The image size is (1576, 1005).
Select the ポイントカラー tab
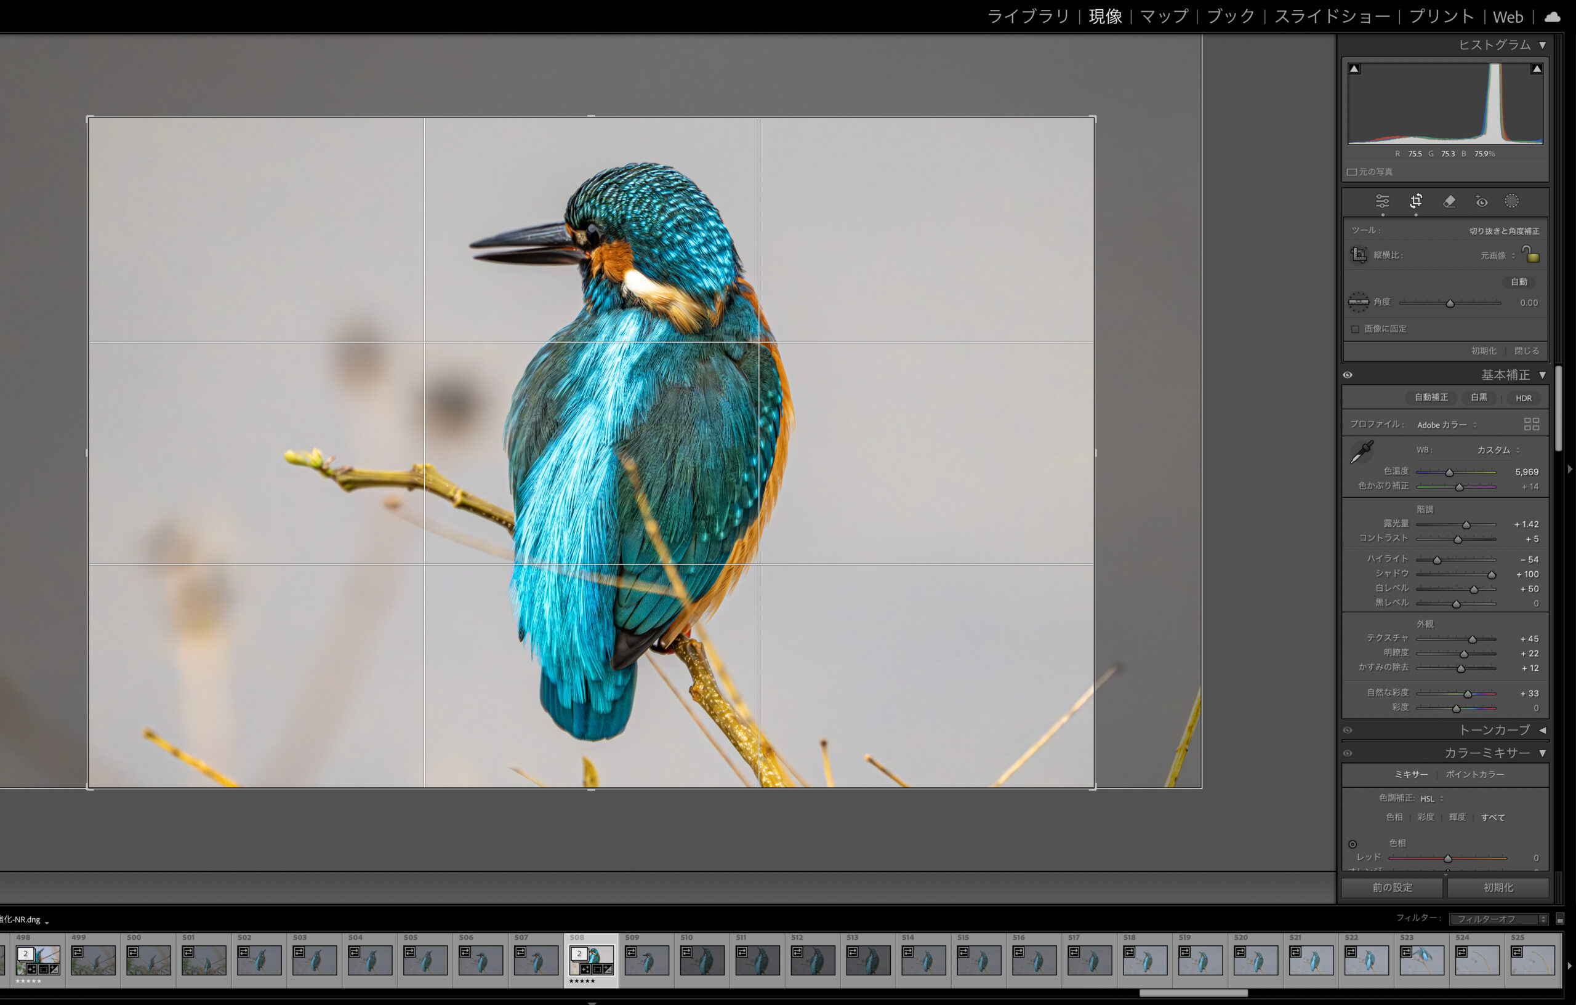[1474, 774]
